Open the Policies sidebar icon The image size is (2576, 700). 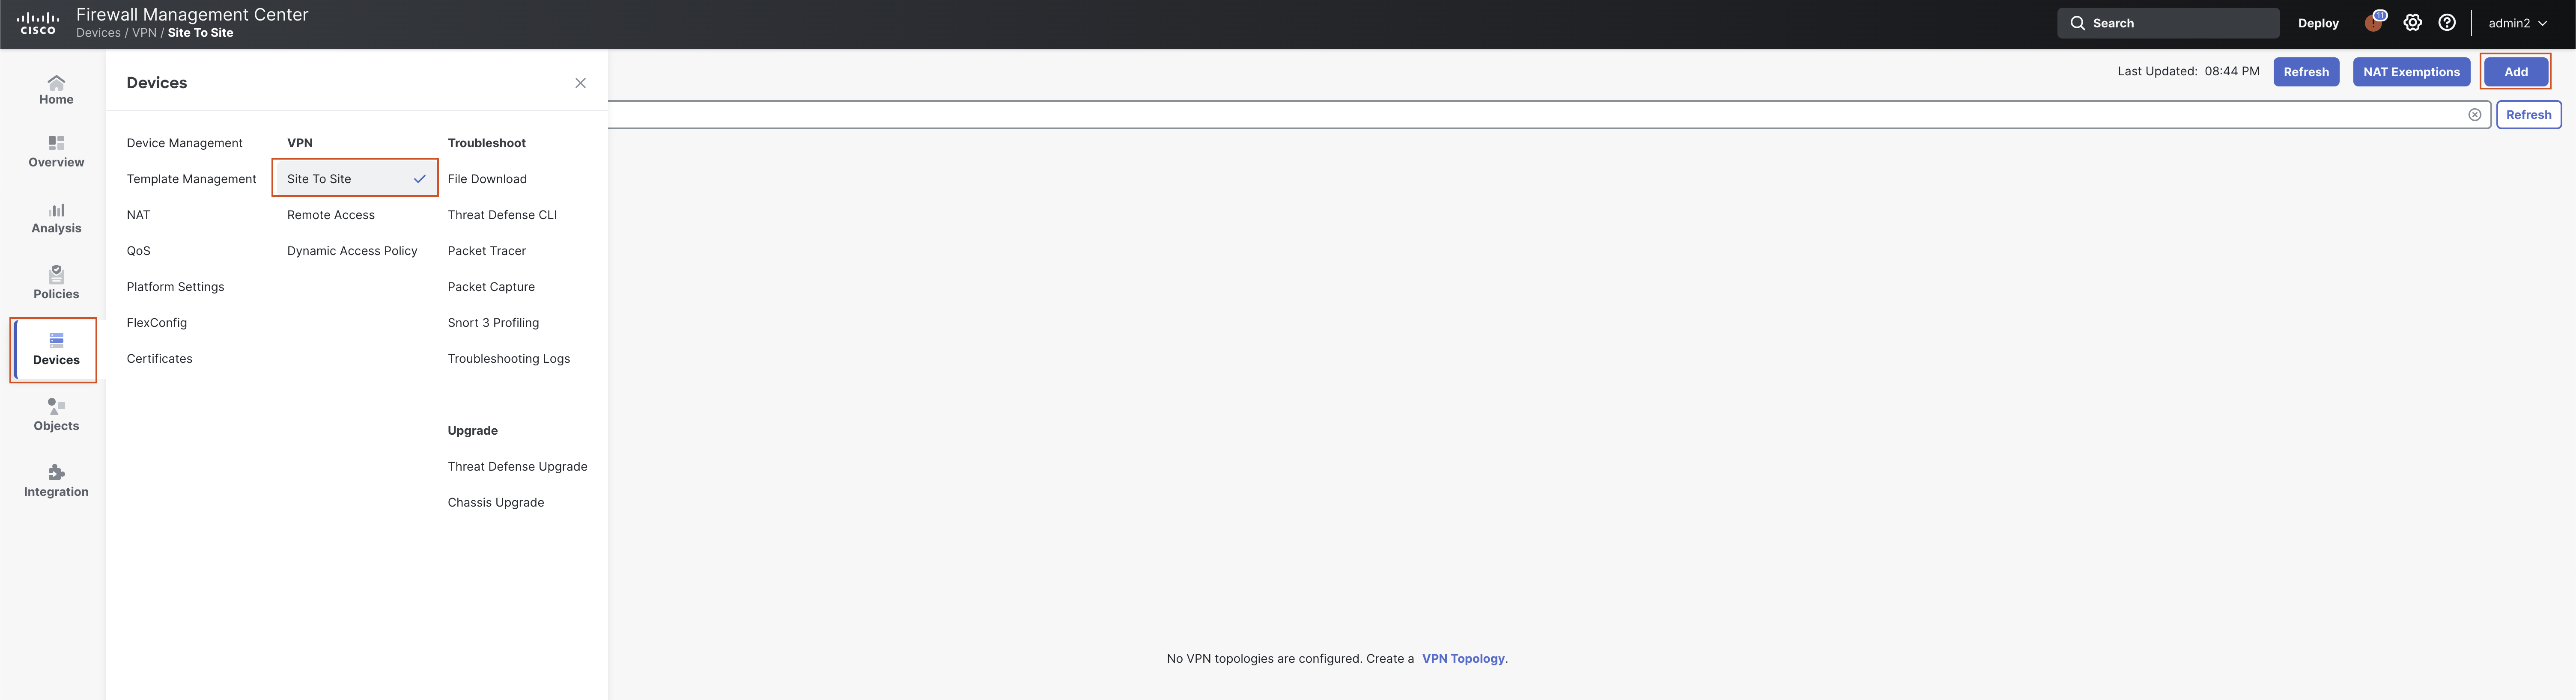(x=56, y=282)
